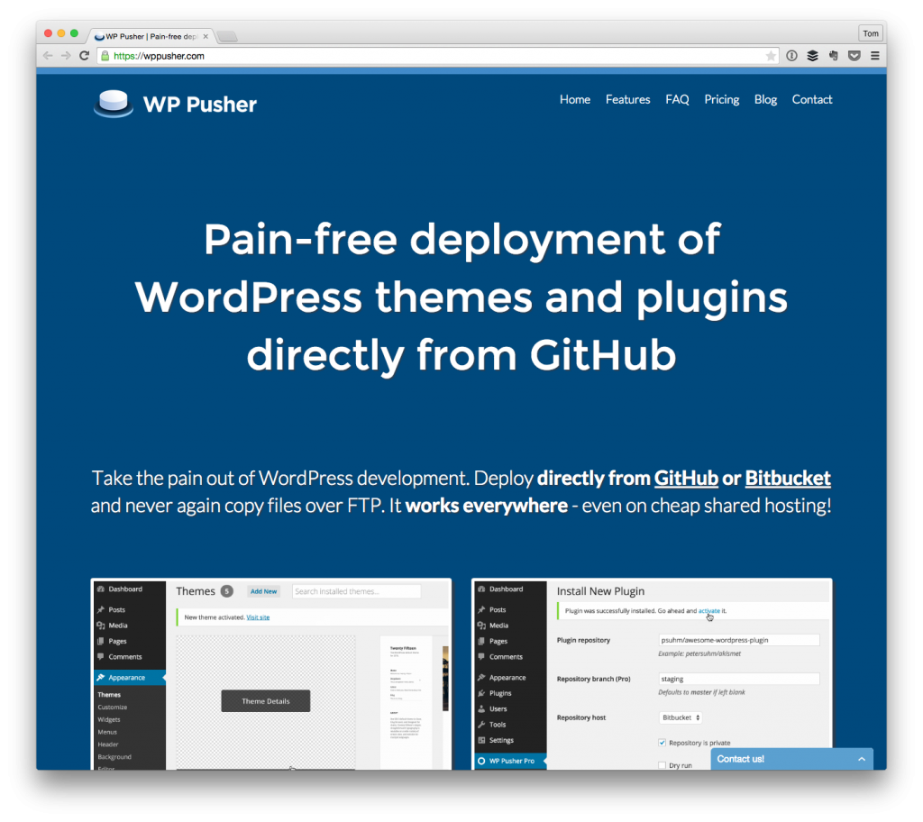The image size is (923, 822).
Task: Click the Theme Details button
Action: pos(266,700)
